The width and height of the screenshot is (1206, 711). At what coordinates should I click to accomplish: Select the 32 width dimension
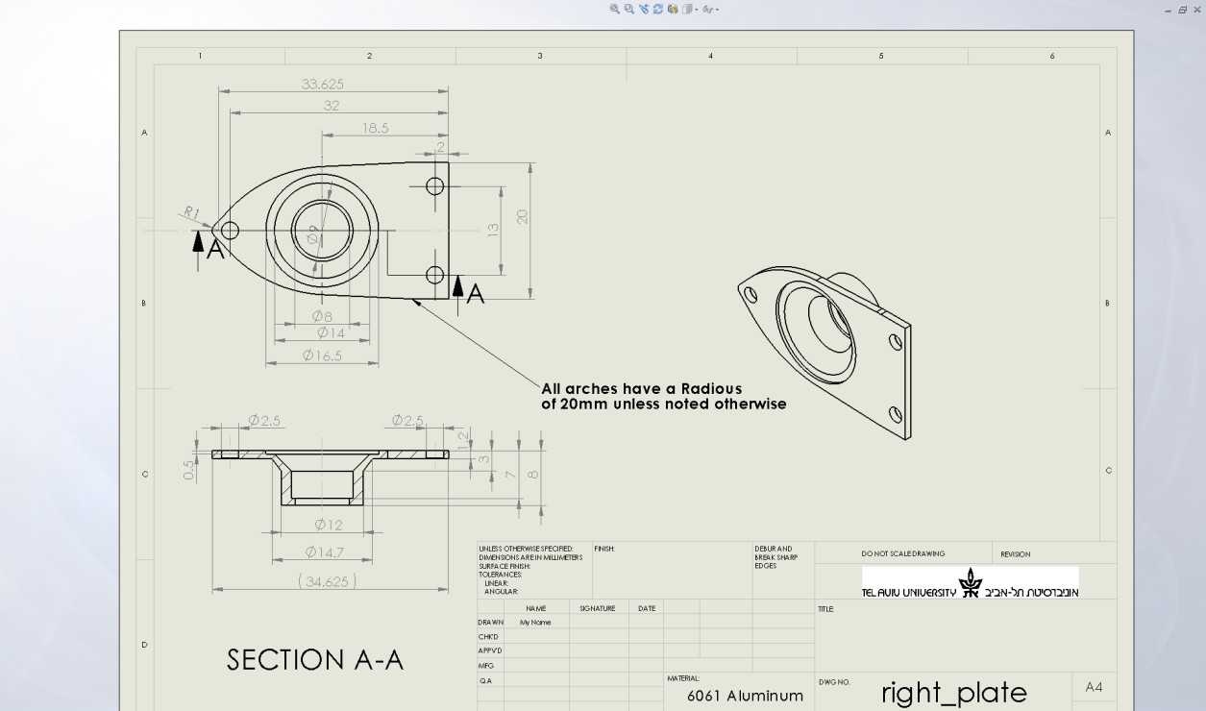click(x=332, y=106)
